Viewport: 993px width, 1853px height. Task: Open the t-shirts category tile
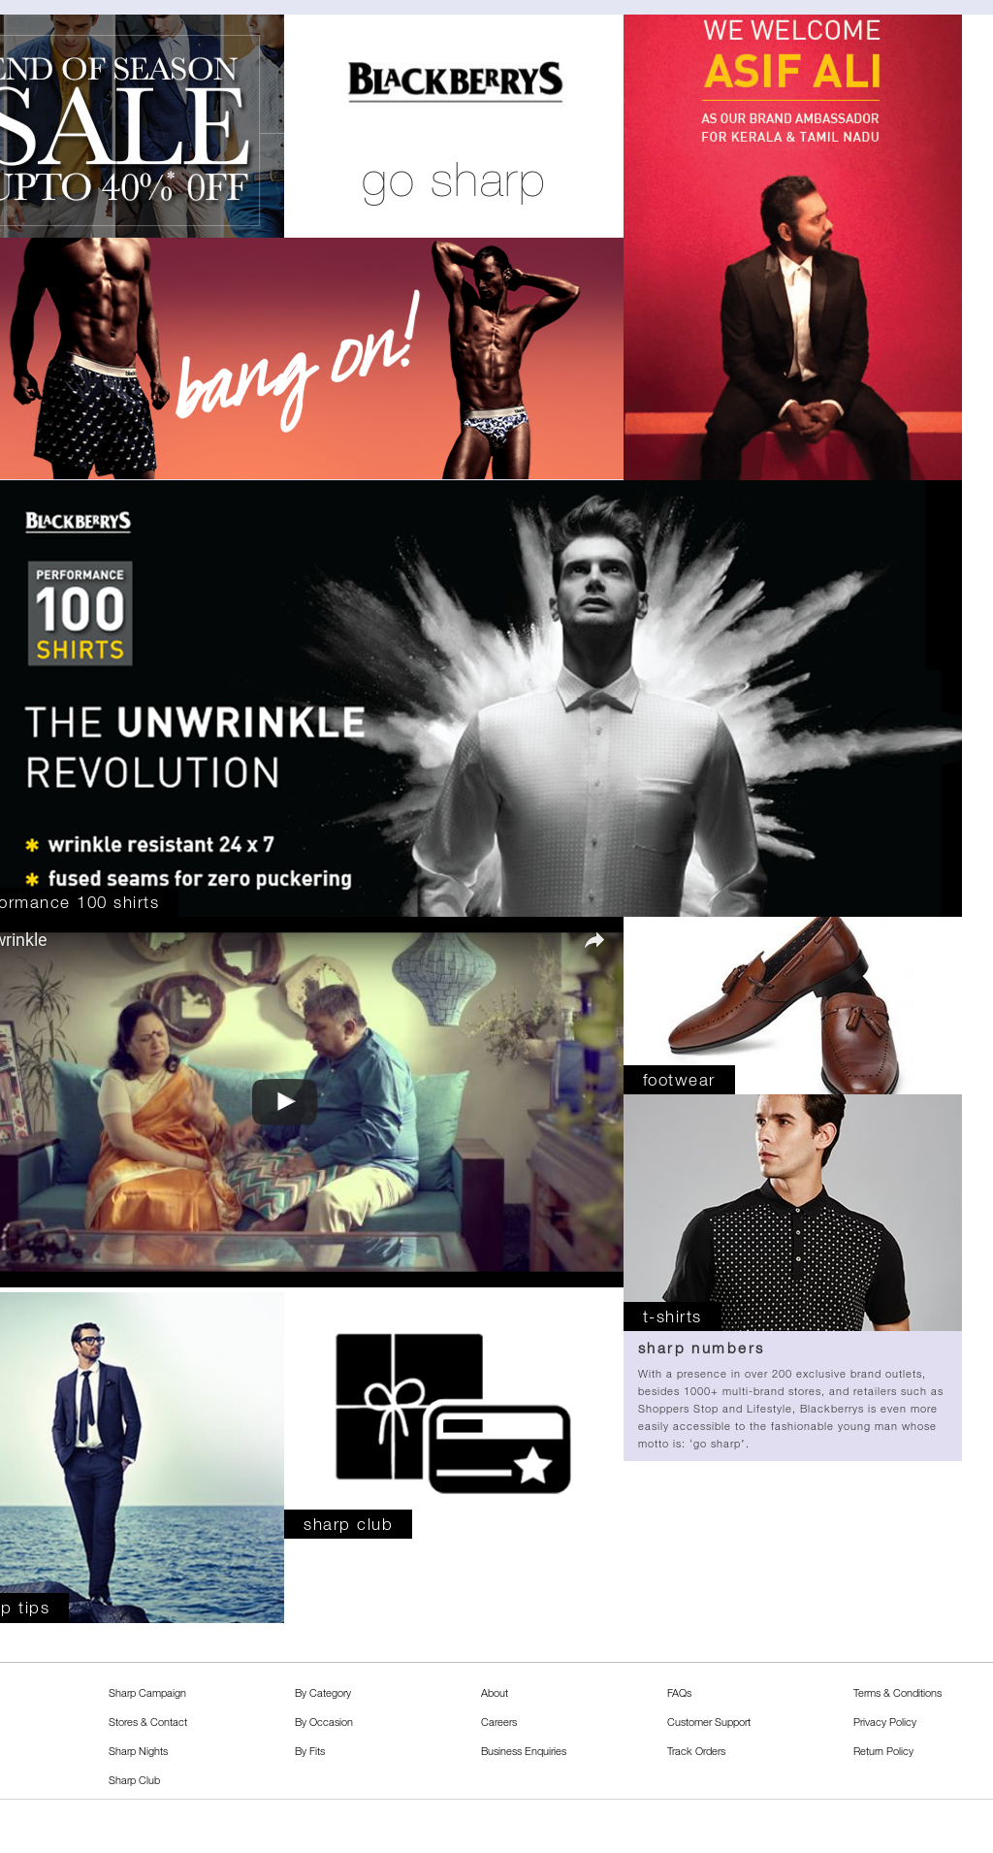click(x=792, y=1213)
